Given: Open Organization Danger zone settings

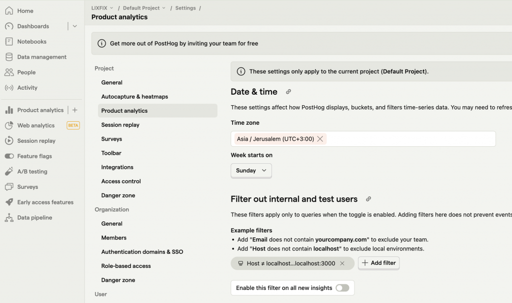Looking at the screenshot, I should click(x=157, y=280).
